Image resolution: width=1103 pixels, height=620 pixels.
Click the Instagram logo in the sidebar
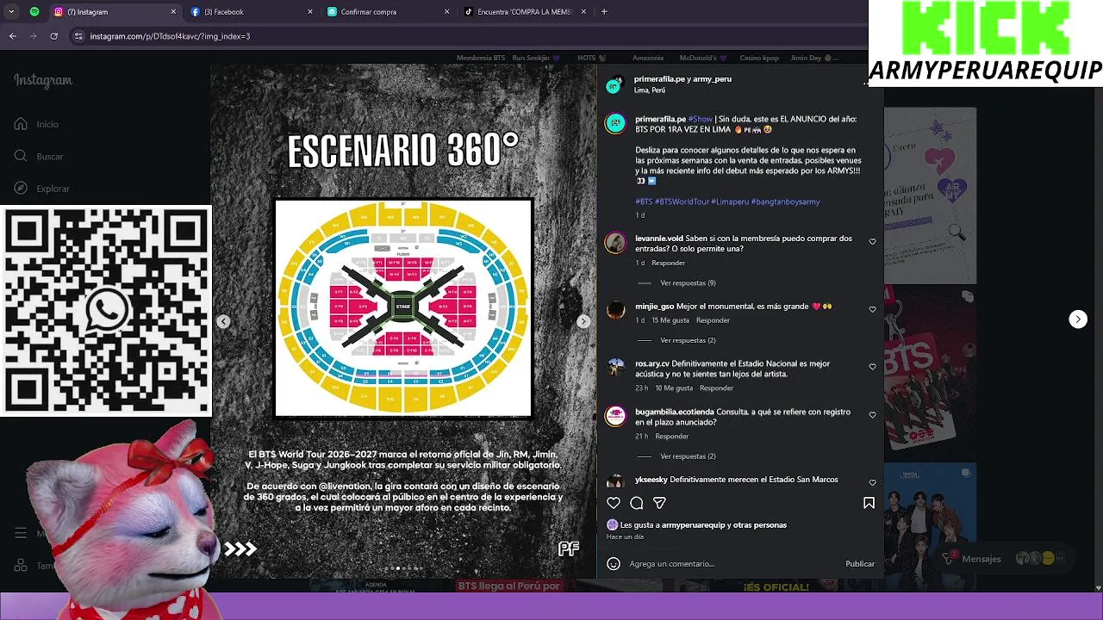tap(43, 81)
